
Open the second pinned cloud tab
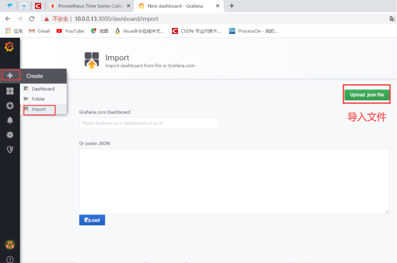pyautogui.click(x=24, y=6)
